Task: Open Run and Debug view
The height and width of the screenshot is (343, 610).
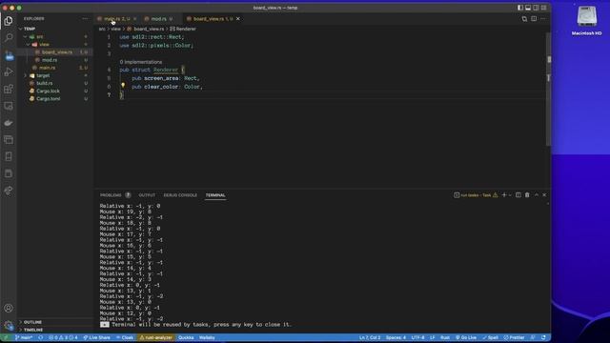Action: [x=9, y=72]
